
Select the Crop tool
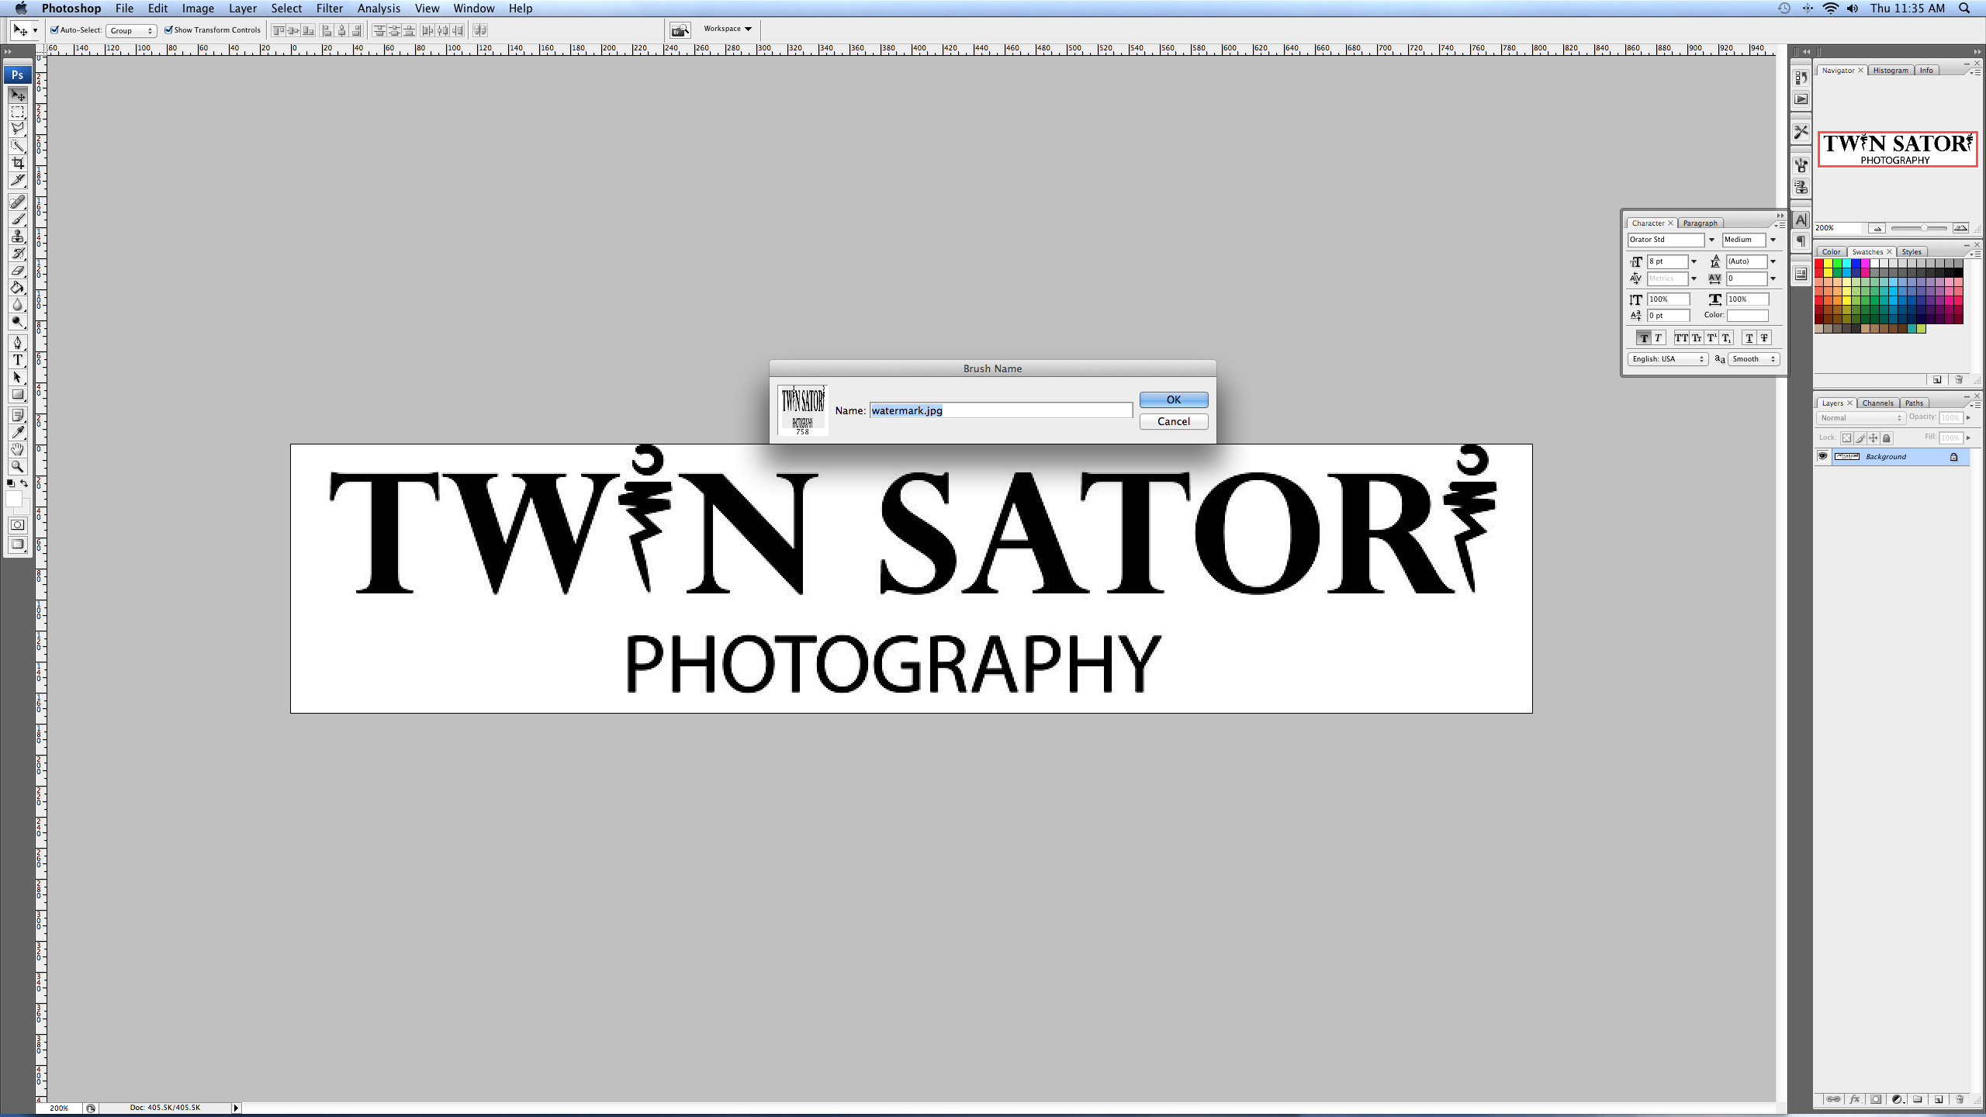click(18, 163)
